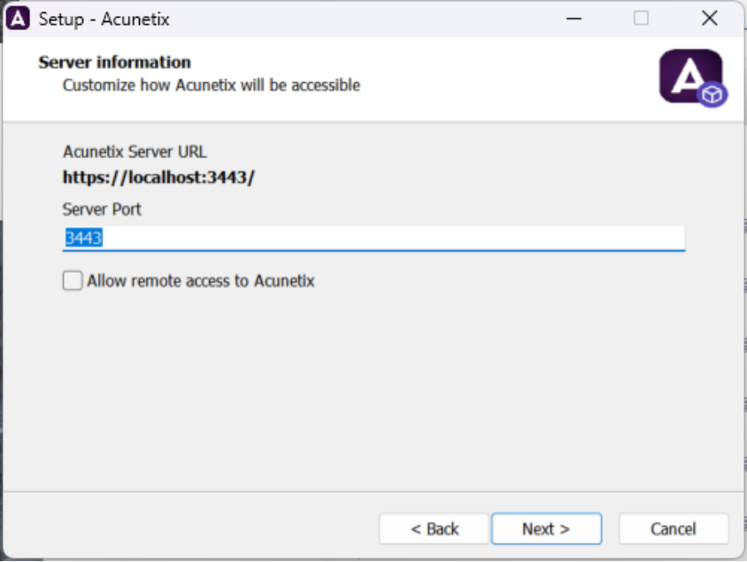This screenshot has height=562, width=747.
Task: Click the 'Server information' heading
Action: [115, 62]
